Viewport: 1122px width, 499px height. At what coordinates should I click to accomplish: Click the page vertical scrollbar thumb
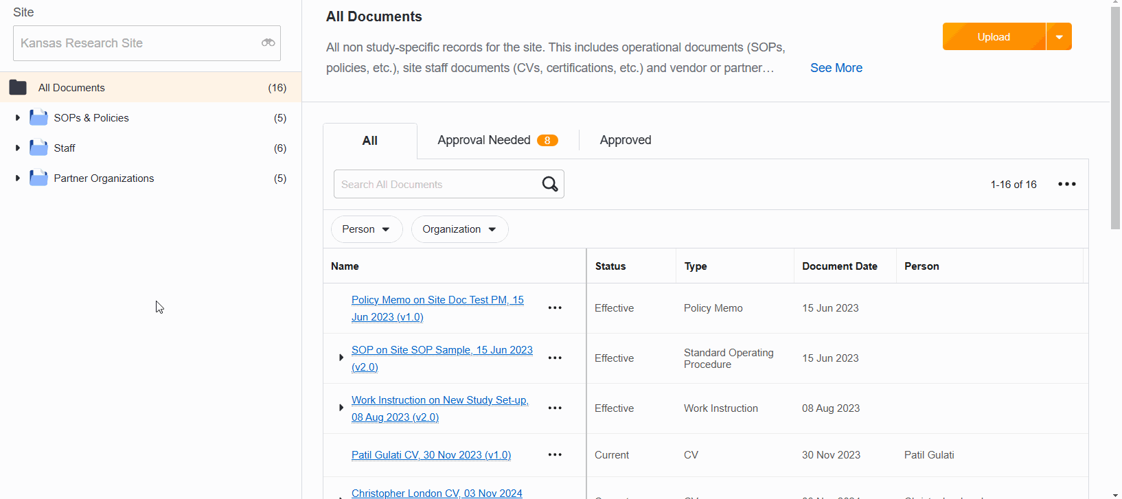pos(1115,117)
